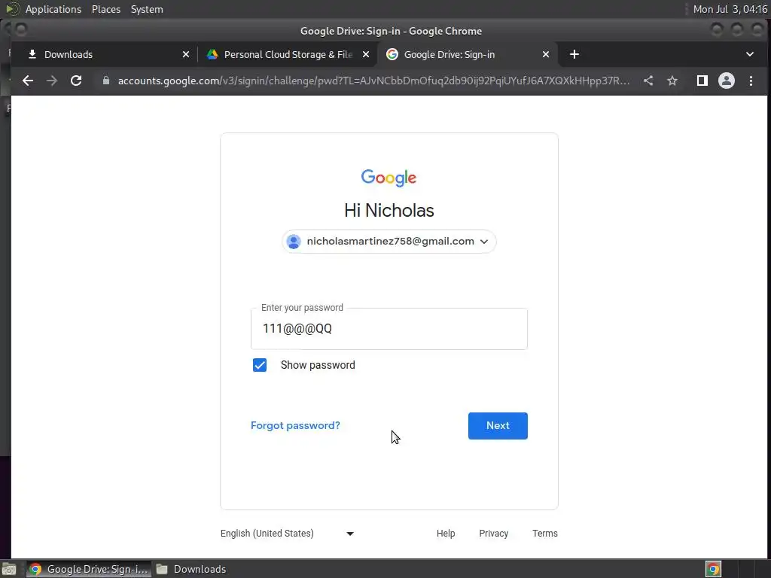Click the Hi Nicholas heading
This screenshot has height=578, width=771.
tap(389, 211)
